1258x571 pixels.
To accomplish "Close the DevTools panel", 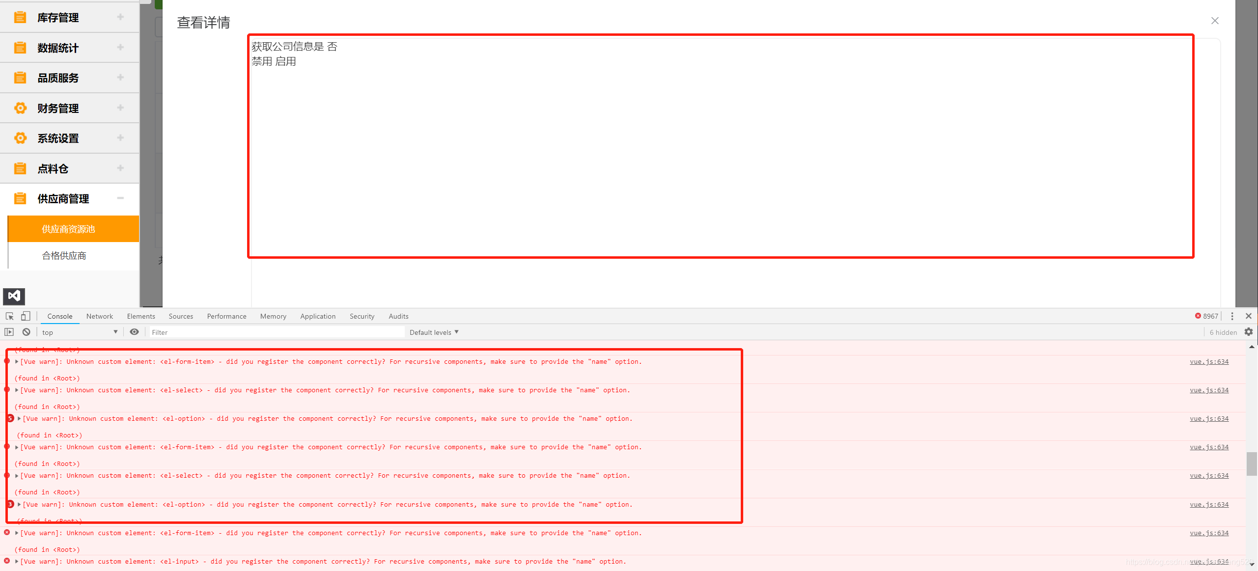I will point(1248,316).
